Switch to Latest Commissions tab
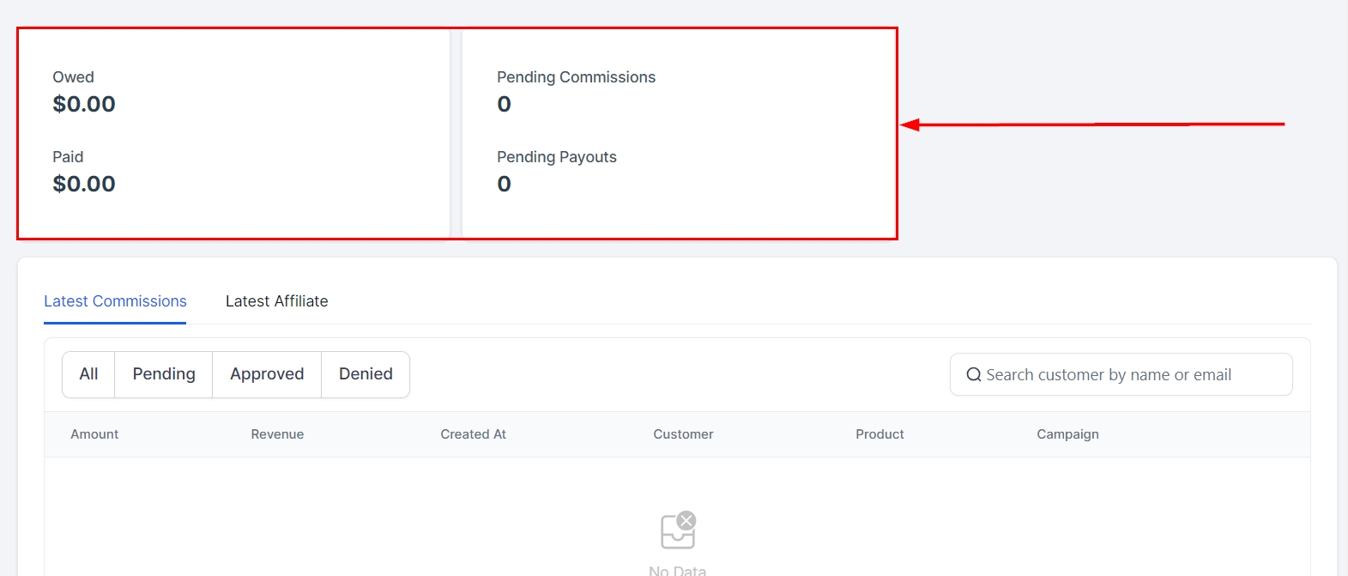The image size is (1348, 576). coord(115,301)
